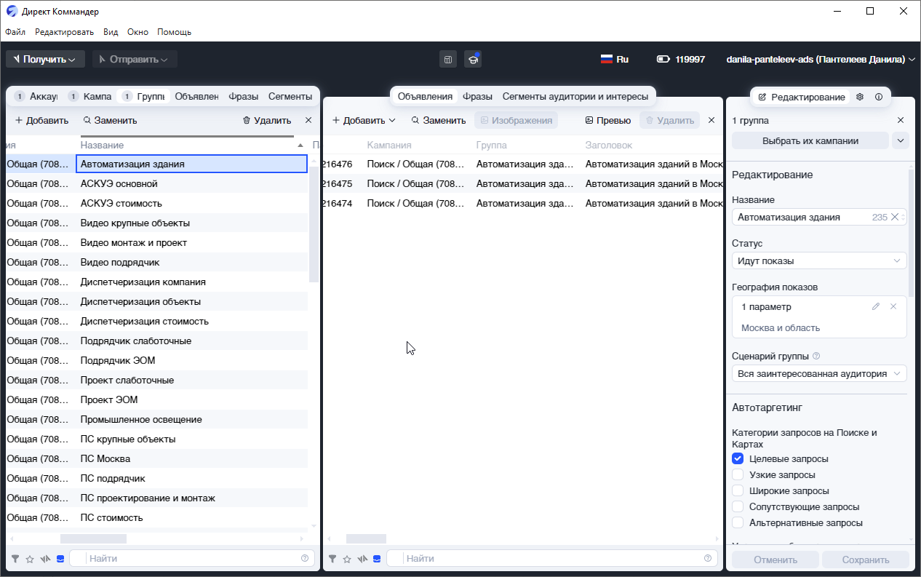The width and height of the screenshot is (921, 577).
Task: Click compare changes icon in groups panel
Action: click(45, 559)
